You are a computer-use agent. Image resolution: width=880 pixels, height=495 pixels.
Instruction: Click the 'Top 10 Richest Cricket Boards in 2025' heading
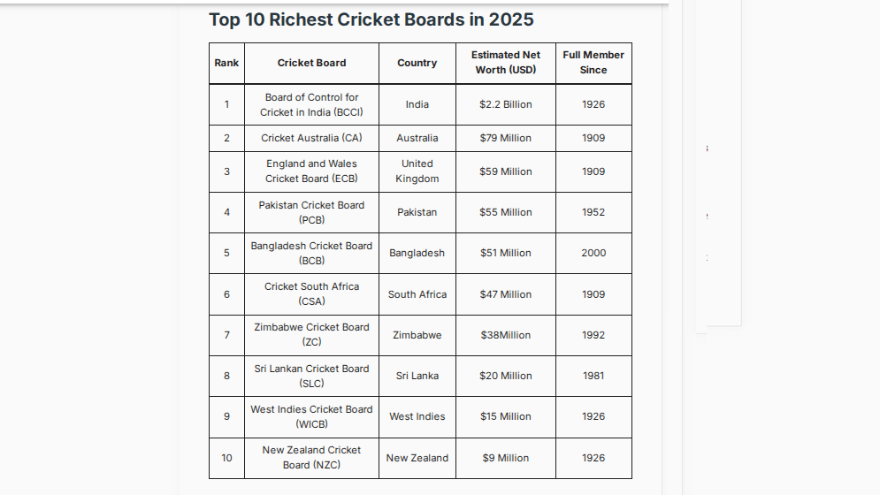[x=371, y=19]
